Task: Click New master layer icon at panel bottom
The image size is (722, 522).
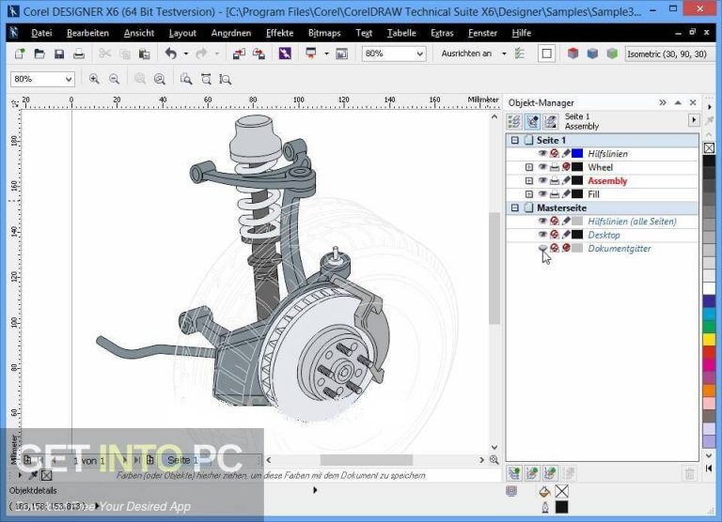Action: pos(532,473)
